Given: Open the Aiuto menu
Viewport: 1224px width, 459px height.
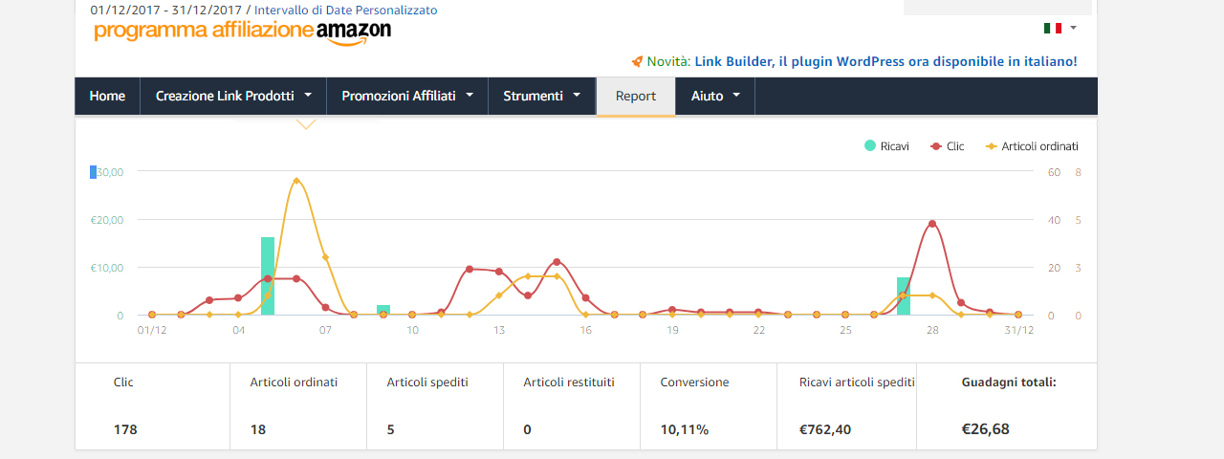Looking at the screenshot, I should tap(715, 96).
